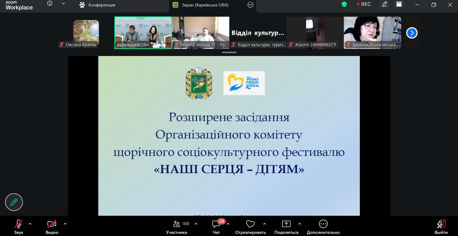Open the meeting information icon
Viewport: 458px width, 236px height.
50,3
